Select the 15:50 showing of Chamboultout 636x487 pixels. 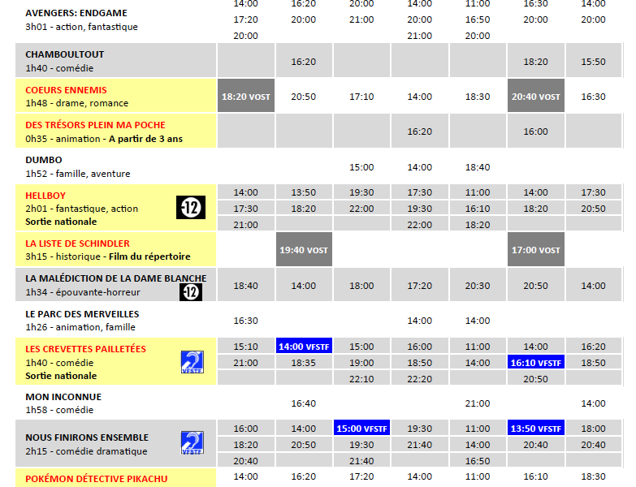(594, 62)
